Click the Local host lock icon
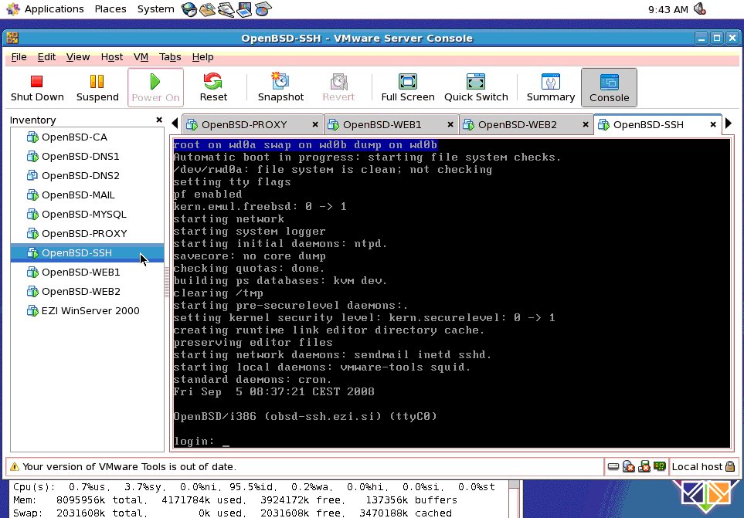The image size is (744, 518). point(730,466)
